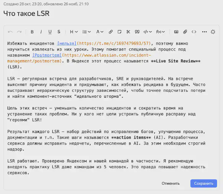
Task: Open the formula f(x) dropdown
Action: pos(161,32)
